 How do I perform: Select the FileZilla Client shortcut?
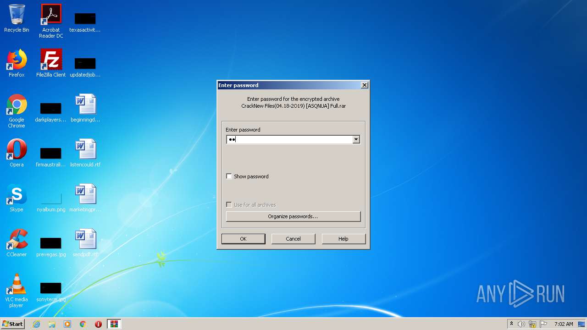click(51, 63)
